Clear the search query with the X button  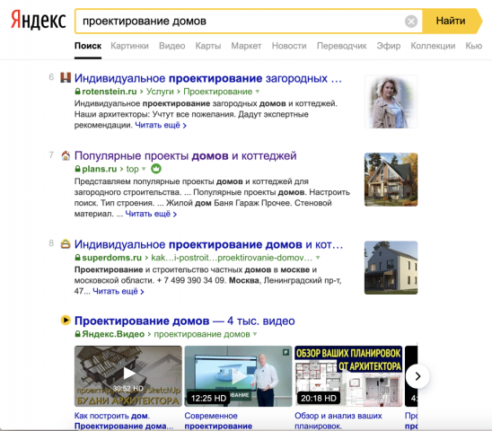411,22
